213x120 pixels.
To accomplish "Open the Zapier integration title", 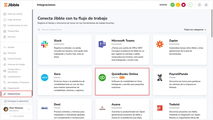I will point(173,41).
